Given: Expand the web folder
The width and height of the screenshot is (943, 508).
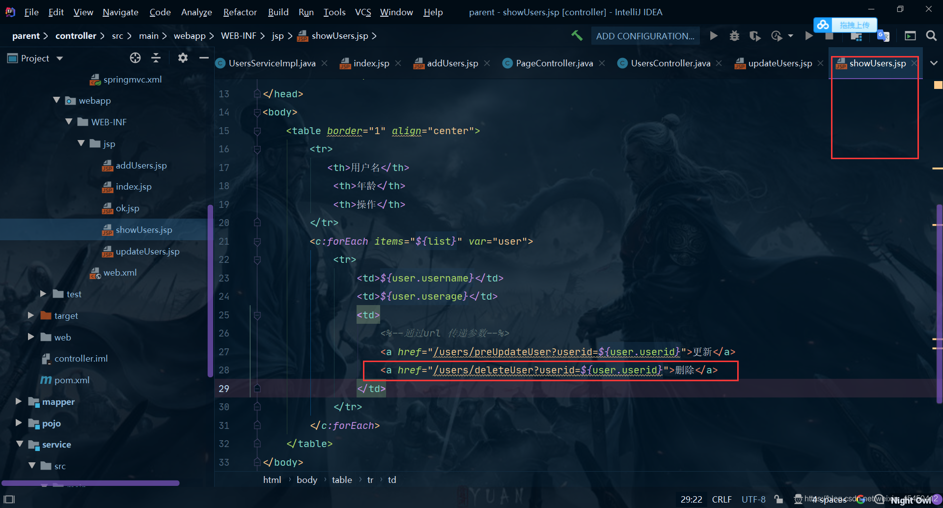Looking at the screenshot, I should click(31, 337).
